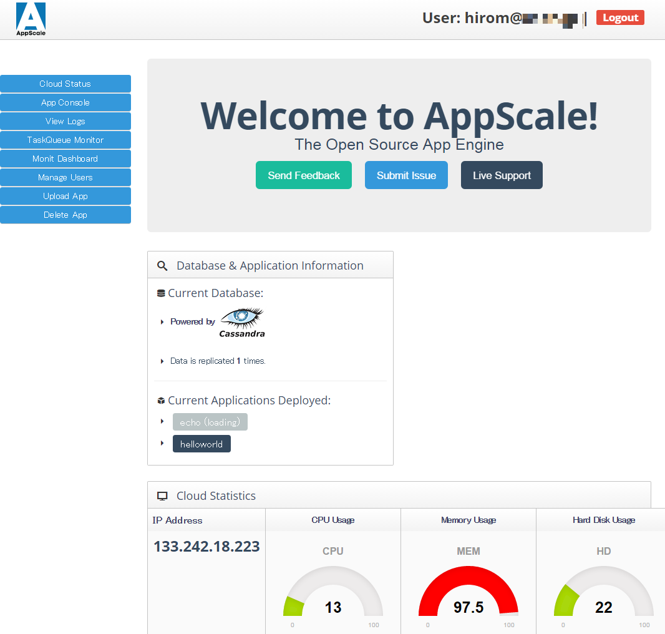Open App Console in the sidebar
Viewport: 665px width, 634px height.
(x=66, y=102)
